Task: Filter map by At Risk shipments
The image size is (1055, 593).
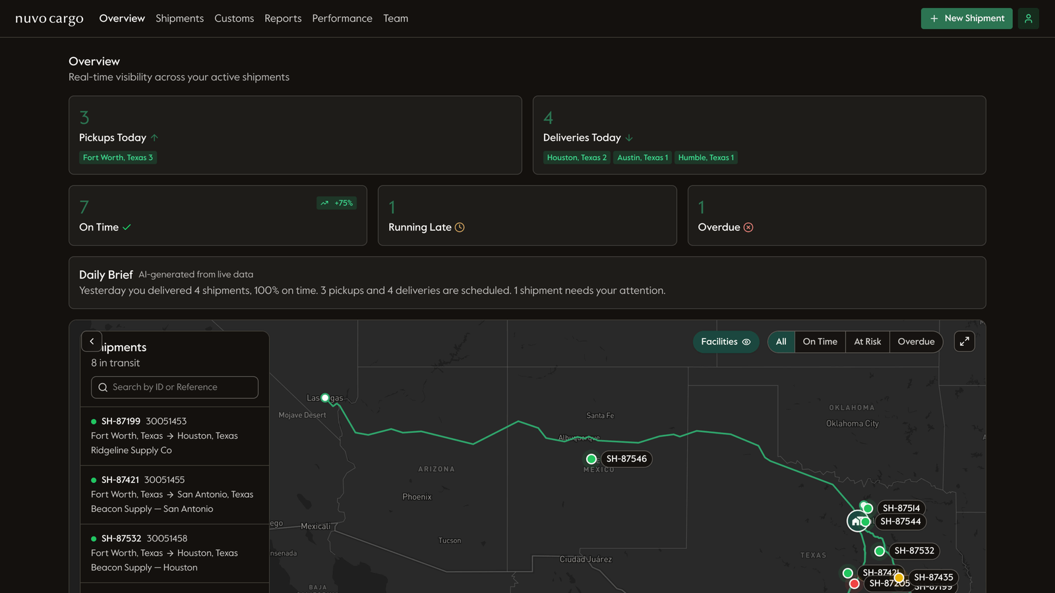Action: (x=868, y=341)
